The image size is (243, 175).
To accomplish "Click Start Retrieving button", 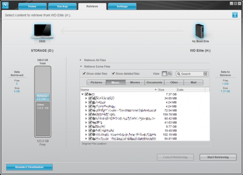I will (218, 157).
